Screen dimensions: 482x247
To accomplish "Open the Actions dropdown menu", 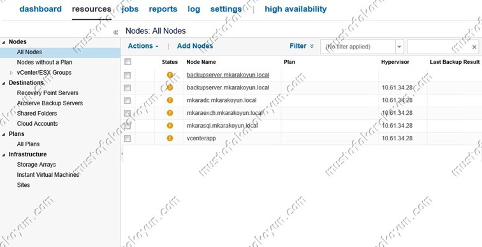I will click(x=143, y=46).
